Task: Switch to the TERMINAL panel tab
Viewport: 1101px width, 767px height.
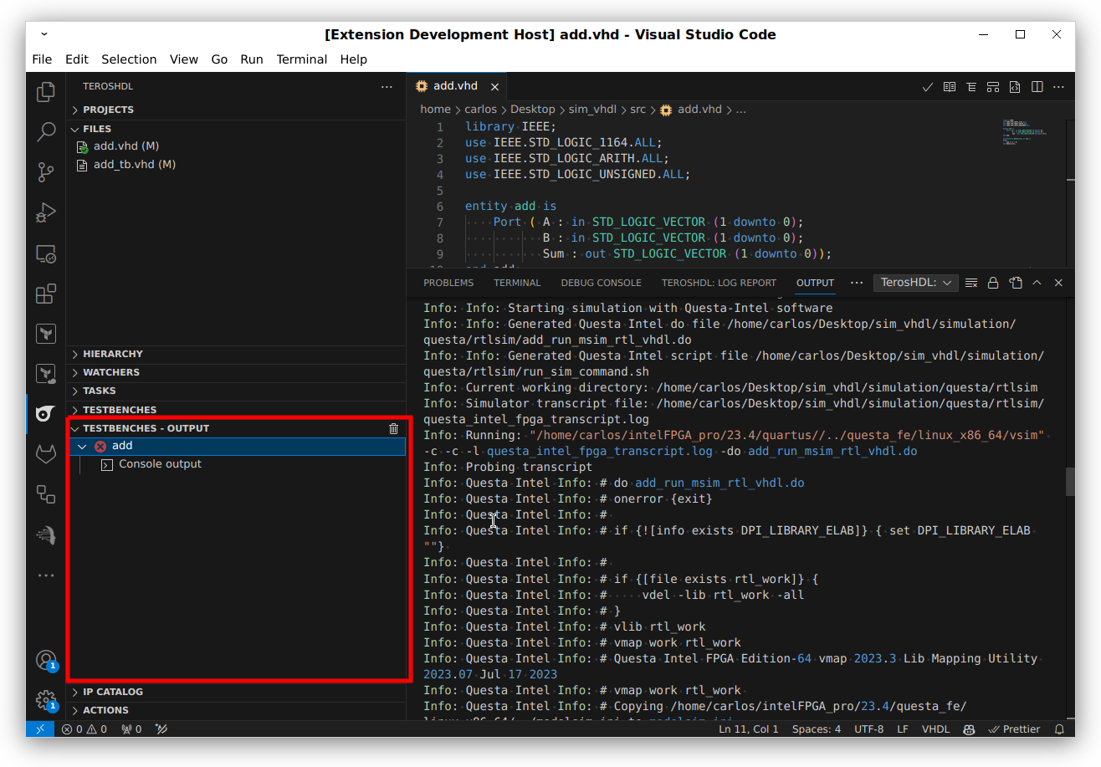Action: (517, 283)
